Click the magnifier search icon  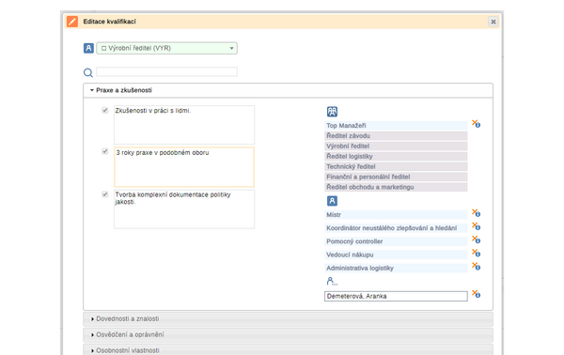[88, 72]
